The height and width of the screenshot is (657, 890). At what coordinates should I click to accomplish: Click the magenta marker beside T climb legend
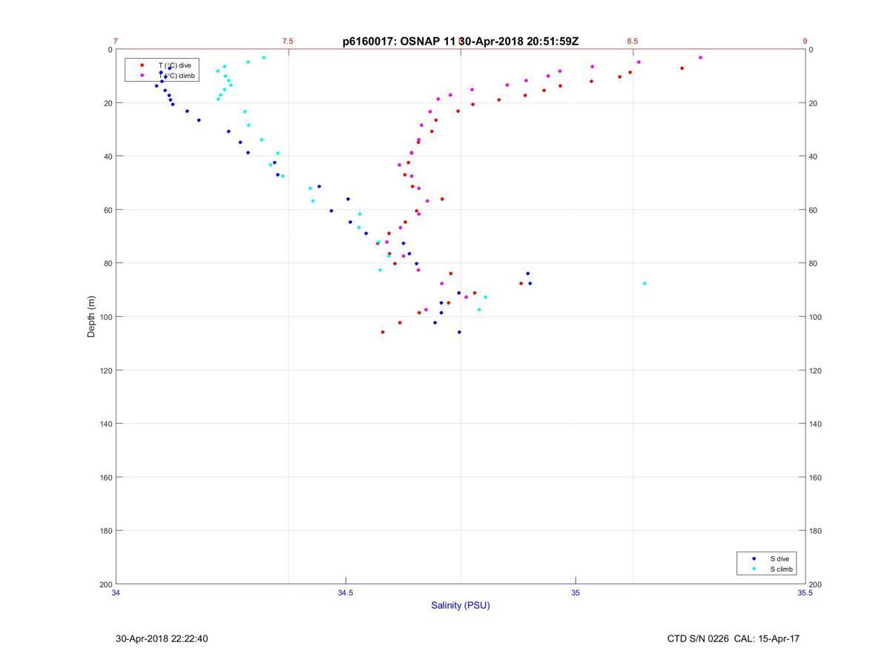pos(142,76)
